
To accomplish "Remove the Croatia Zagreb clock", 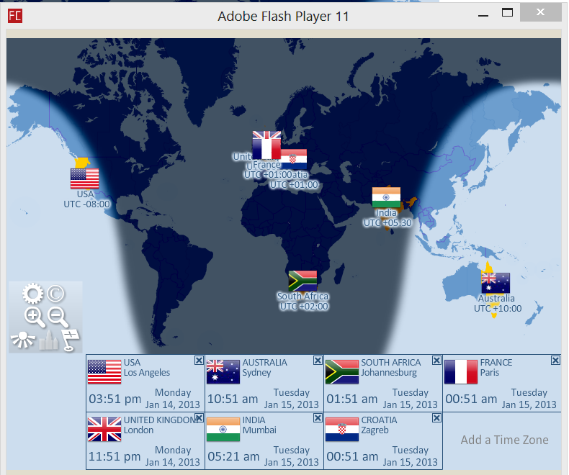I will 436,418.
